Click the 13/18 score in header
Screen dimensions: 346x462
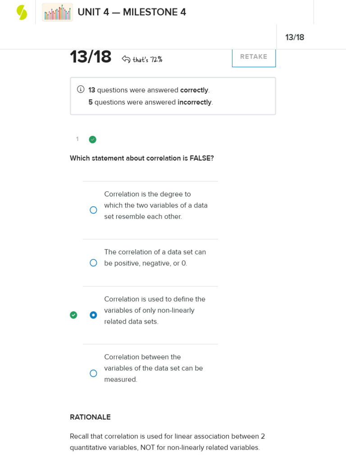295,37
